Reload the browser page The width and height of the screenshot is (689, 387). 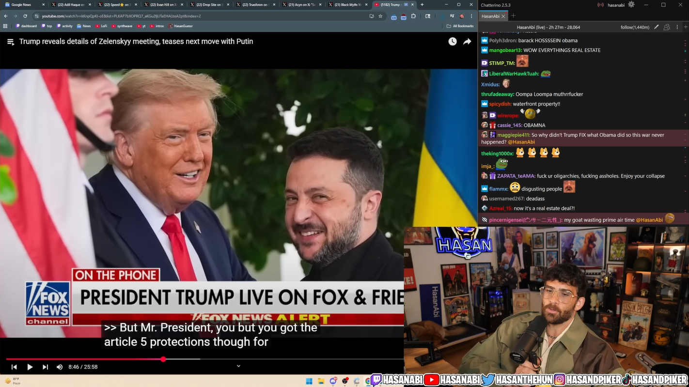25,16
